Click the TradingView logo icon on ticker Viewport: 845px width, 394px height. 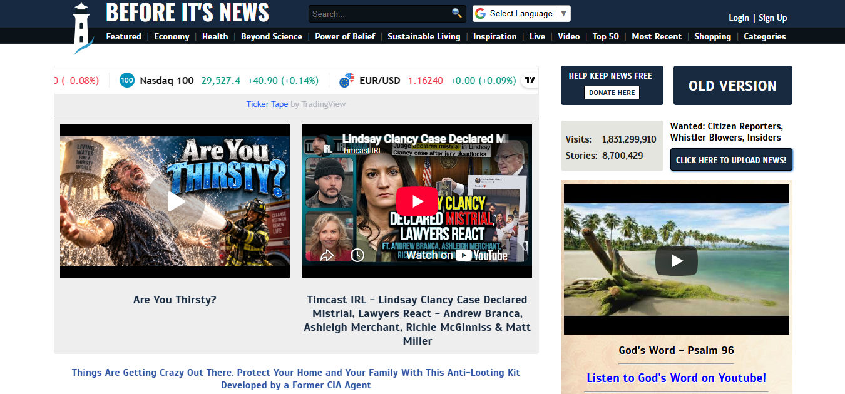click(x=530, y=80)
